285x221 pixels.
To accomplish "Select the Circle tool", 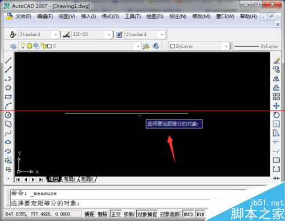I will tap(8, 115).
